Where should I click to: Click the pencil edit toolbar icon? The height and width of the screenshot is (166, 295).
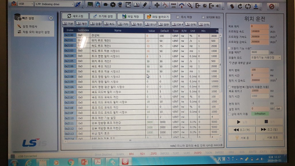(x=145, y=5)
